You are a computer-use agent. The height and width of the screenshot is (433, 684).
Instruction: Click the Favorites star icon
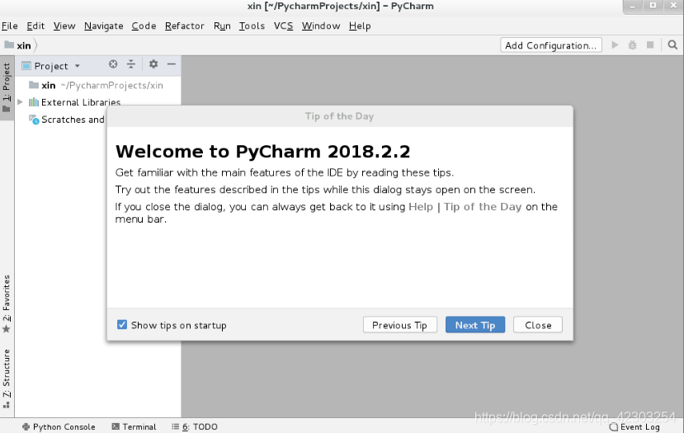pyautogui.click(x=6, y=329)
